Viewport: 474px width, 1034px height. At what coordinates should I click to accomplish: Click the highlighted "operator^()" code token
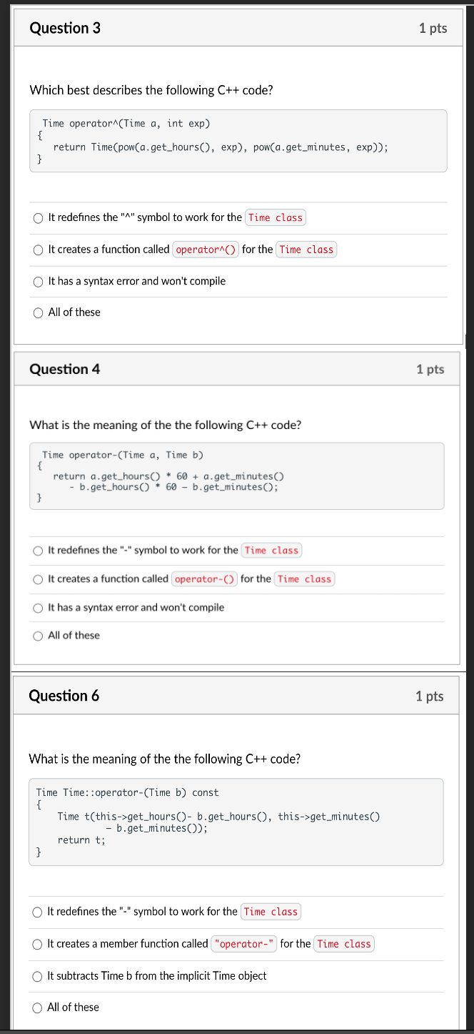point(206,250)
